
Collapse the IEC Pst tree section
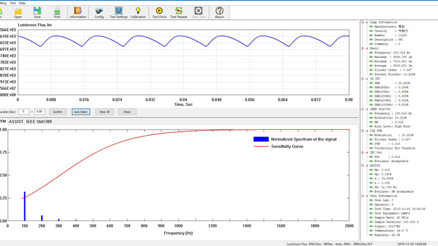[x=363, y=152]
